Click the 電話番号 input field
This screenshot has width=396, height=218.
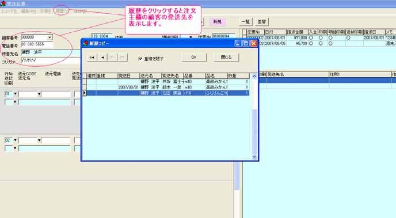pos(37,45)
